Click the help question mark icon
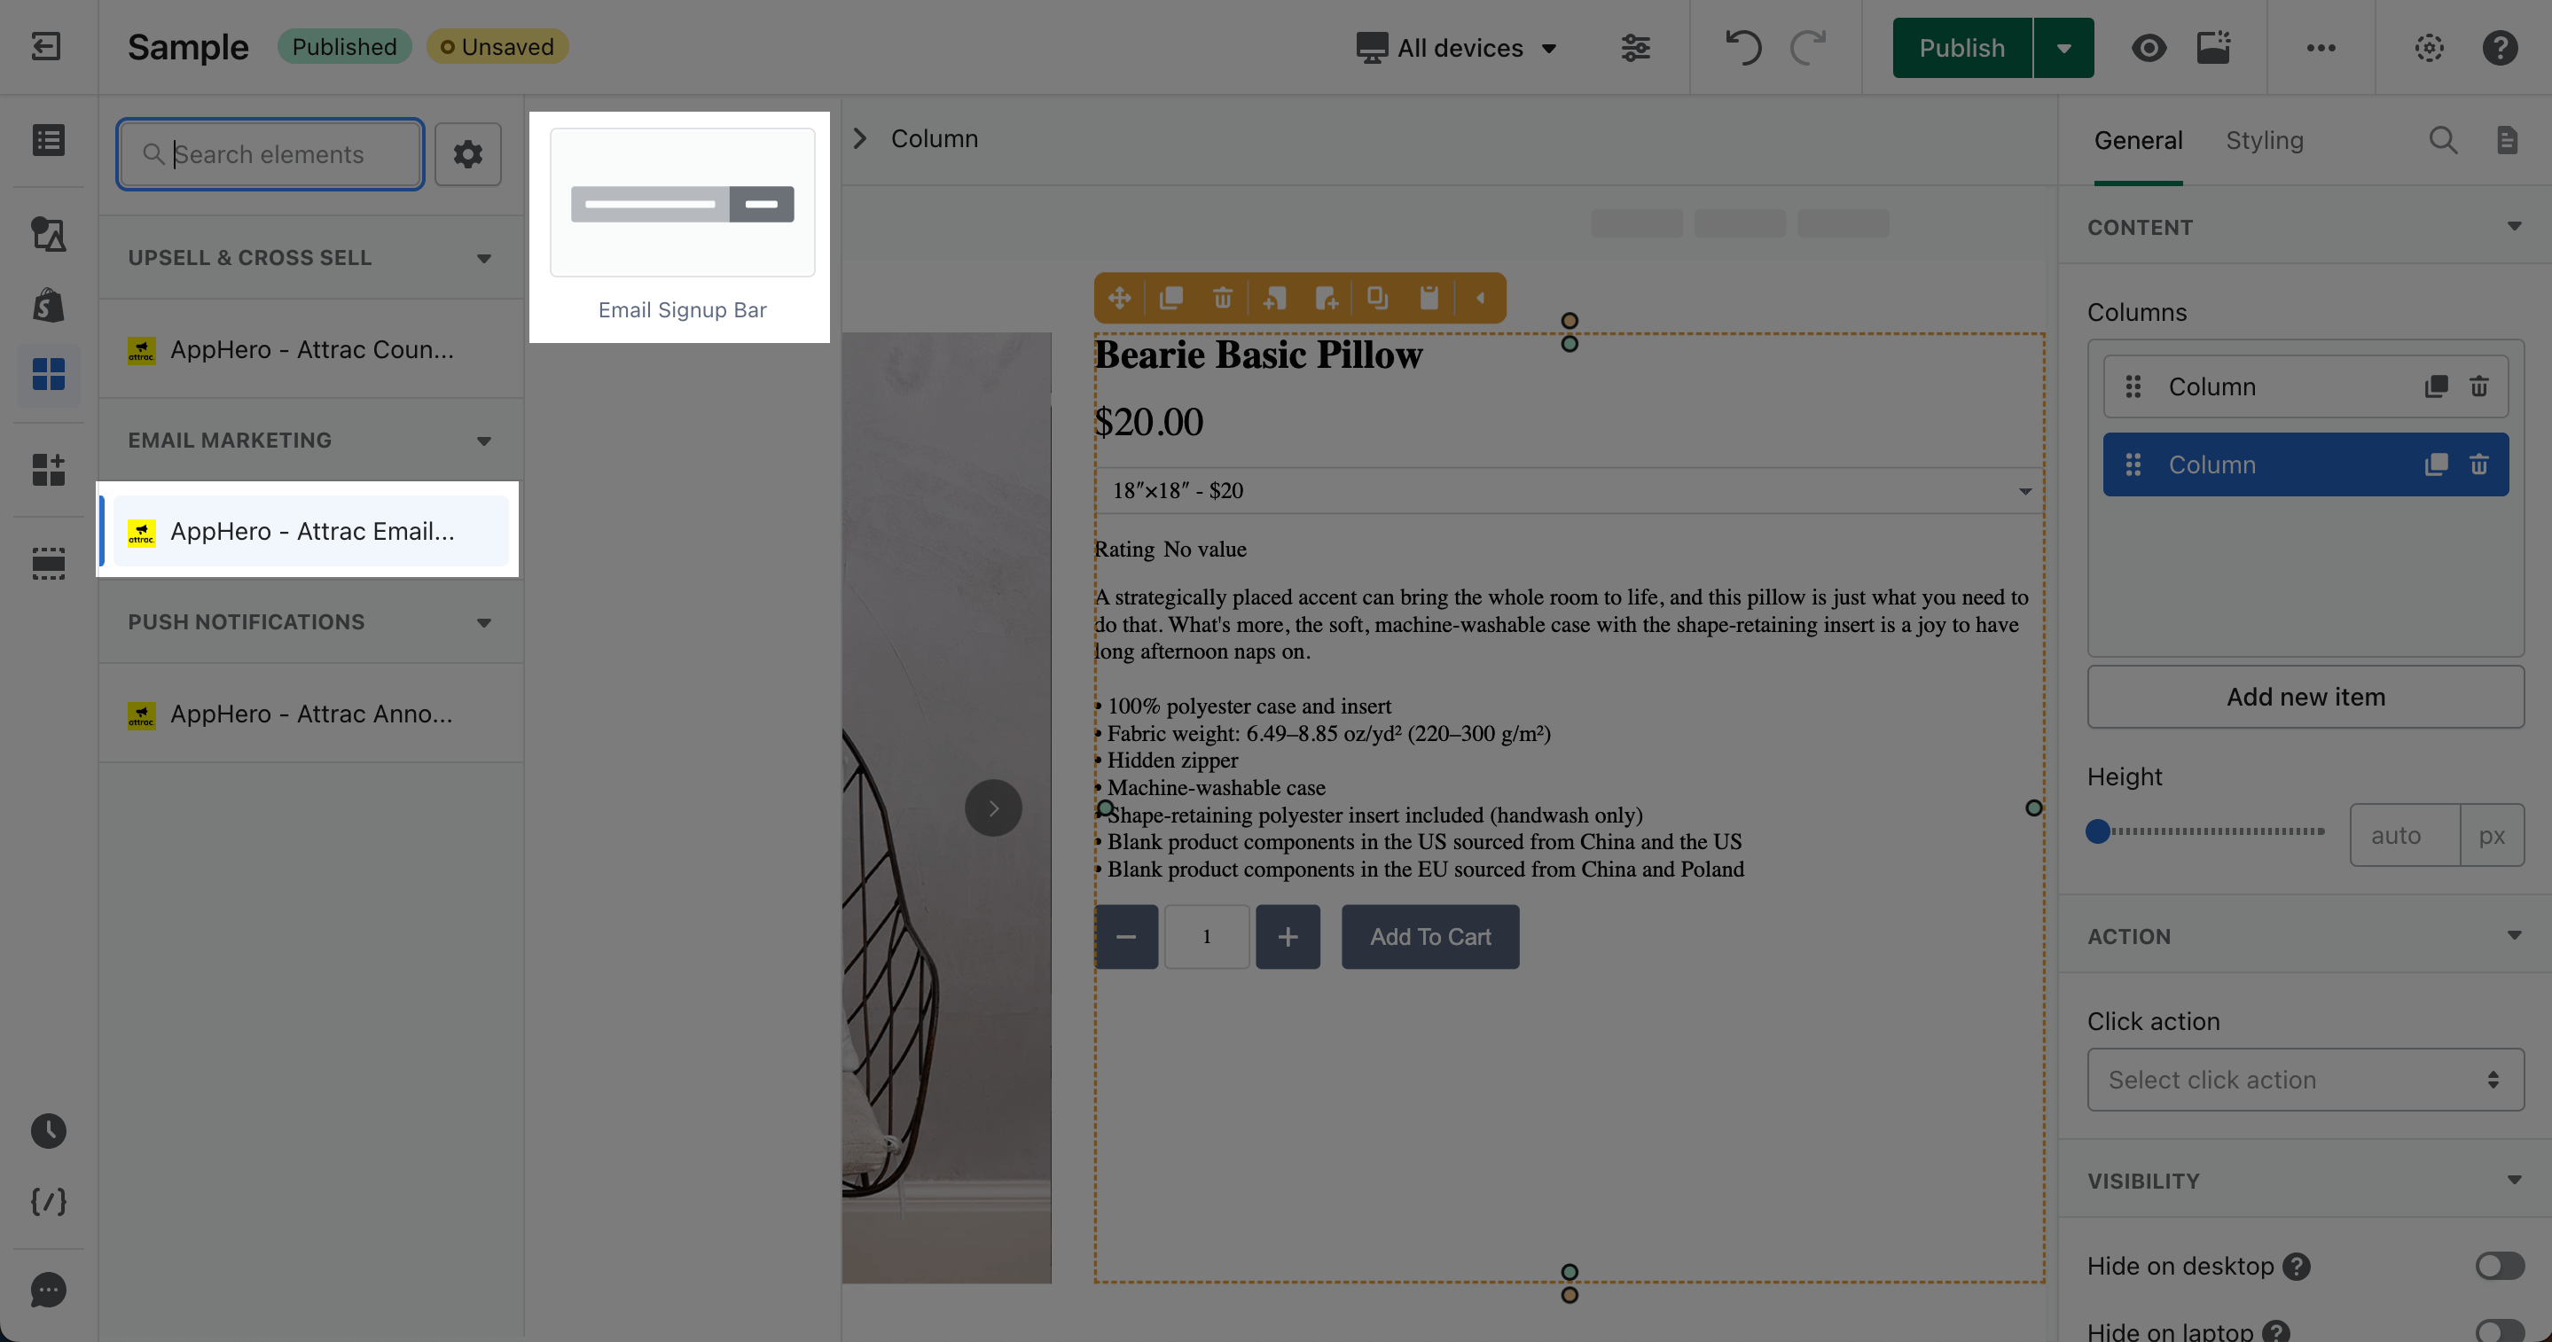This screenshot has height=1342, width=2552. pos(2500,48)
